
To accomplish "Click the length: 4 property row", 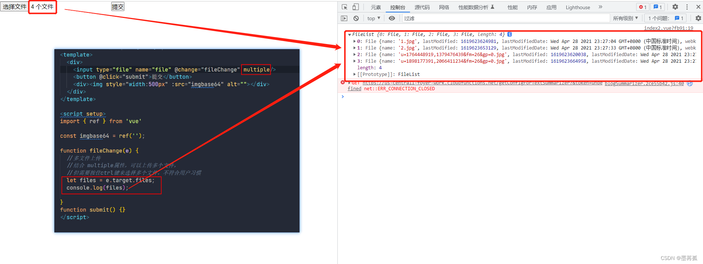I will tap(369, 68).
